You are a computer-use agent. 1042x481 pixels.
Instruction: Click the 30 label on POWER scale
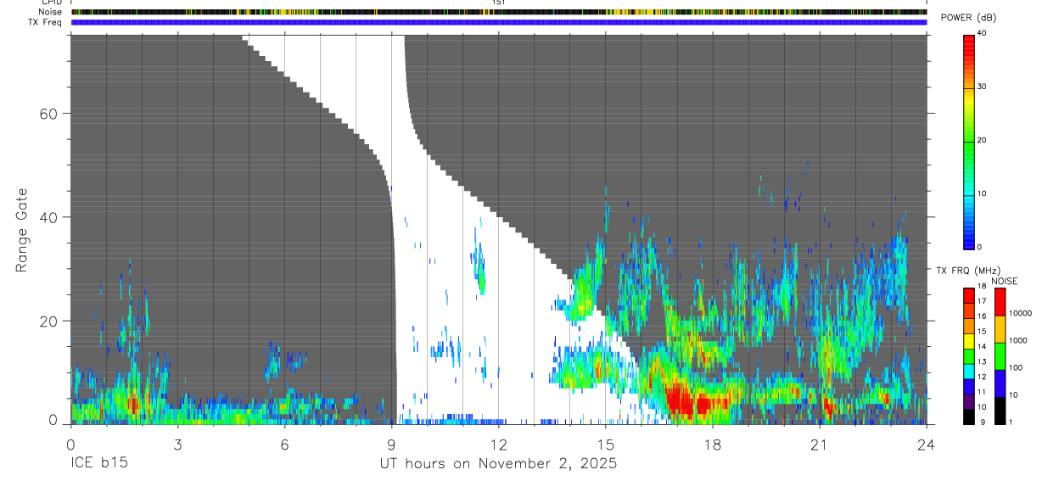pos(983,87)
